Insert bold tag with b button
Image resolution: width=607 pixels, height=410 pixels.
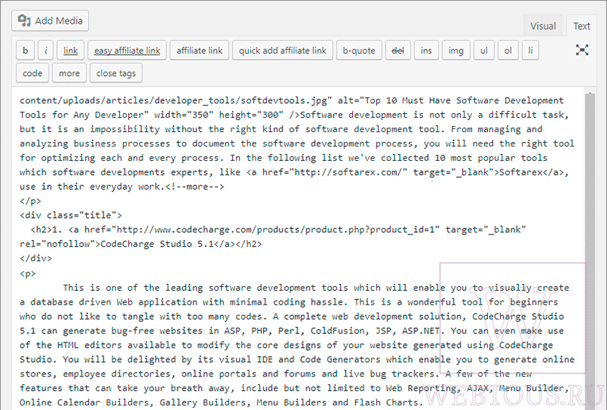pos(25,50)
